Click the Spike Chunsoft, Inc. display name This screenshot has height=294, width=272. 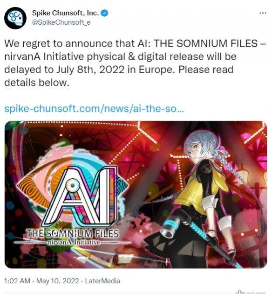(66, 13)
